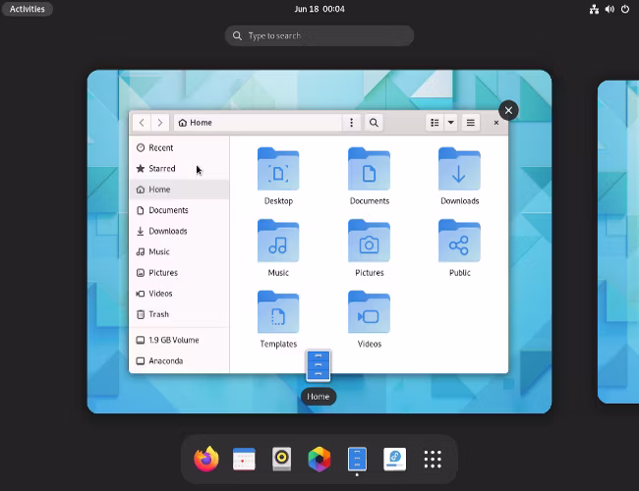Open Firefox from the dock
The image size is (639, 491).
[206, 459]
